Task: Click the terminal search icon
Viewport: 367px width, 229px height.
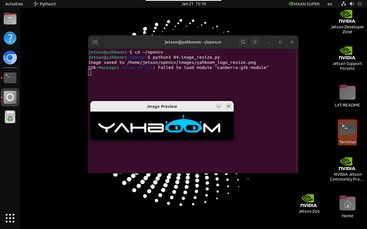Action: click(x=243, y=42)
